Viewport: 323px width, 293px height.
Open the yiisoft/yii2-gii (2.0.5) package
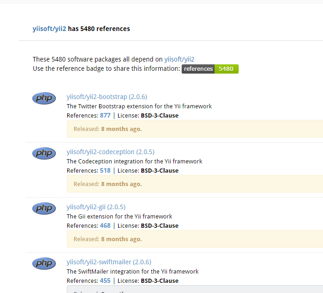[x=96, y=207]
